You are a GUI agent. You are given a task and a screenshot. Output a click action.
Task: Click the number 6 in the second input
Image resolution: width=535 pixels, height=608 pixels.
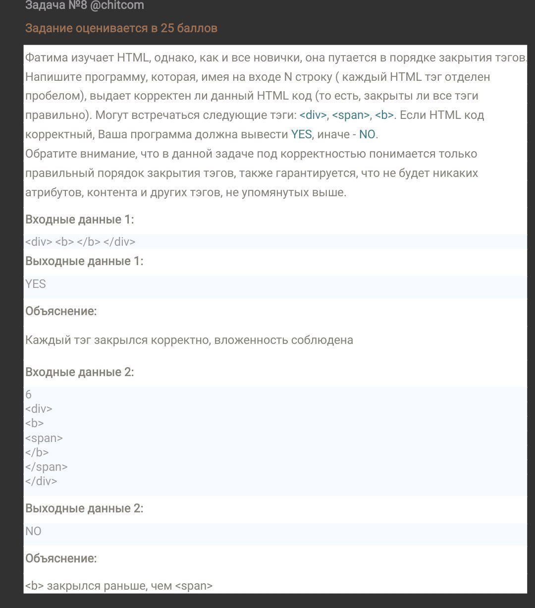click(28, 394)
